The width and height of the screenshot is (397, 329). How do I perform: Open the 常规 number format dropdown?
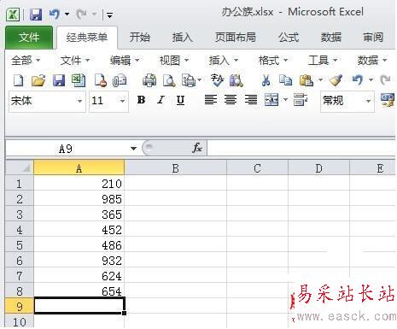click(x=368, y=101)
